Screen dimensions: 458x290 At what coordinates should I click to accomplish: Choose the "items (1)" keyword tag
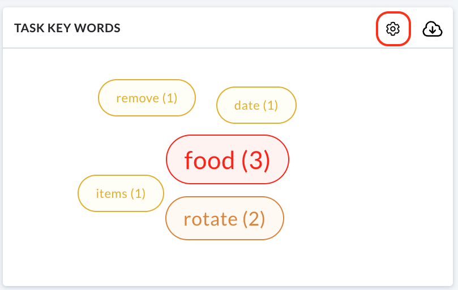click(121, 193)
